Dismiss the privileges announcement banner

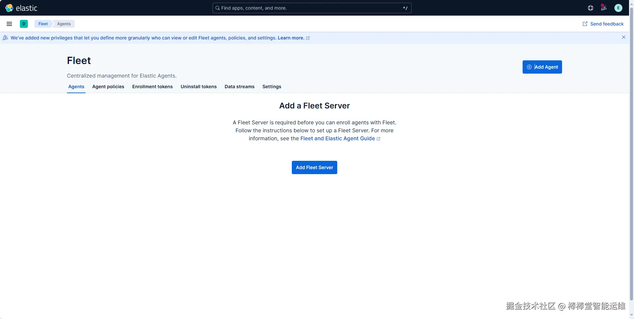(x=624, y=37)
